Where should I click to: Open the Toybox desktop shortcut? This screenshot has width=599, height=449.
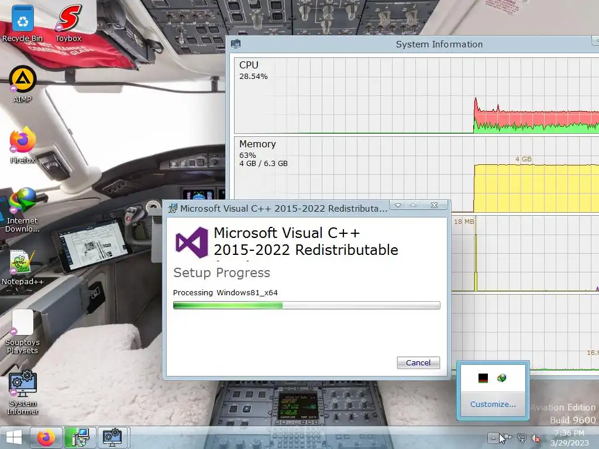click(x=68, y=23)
